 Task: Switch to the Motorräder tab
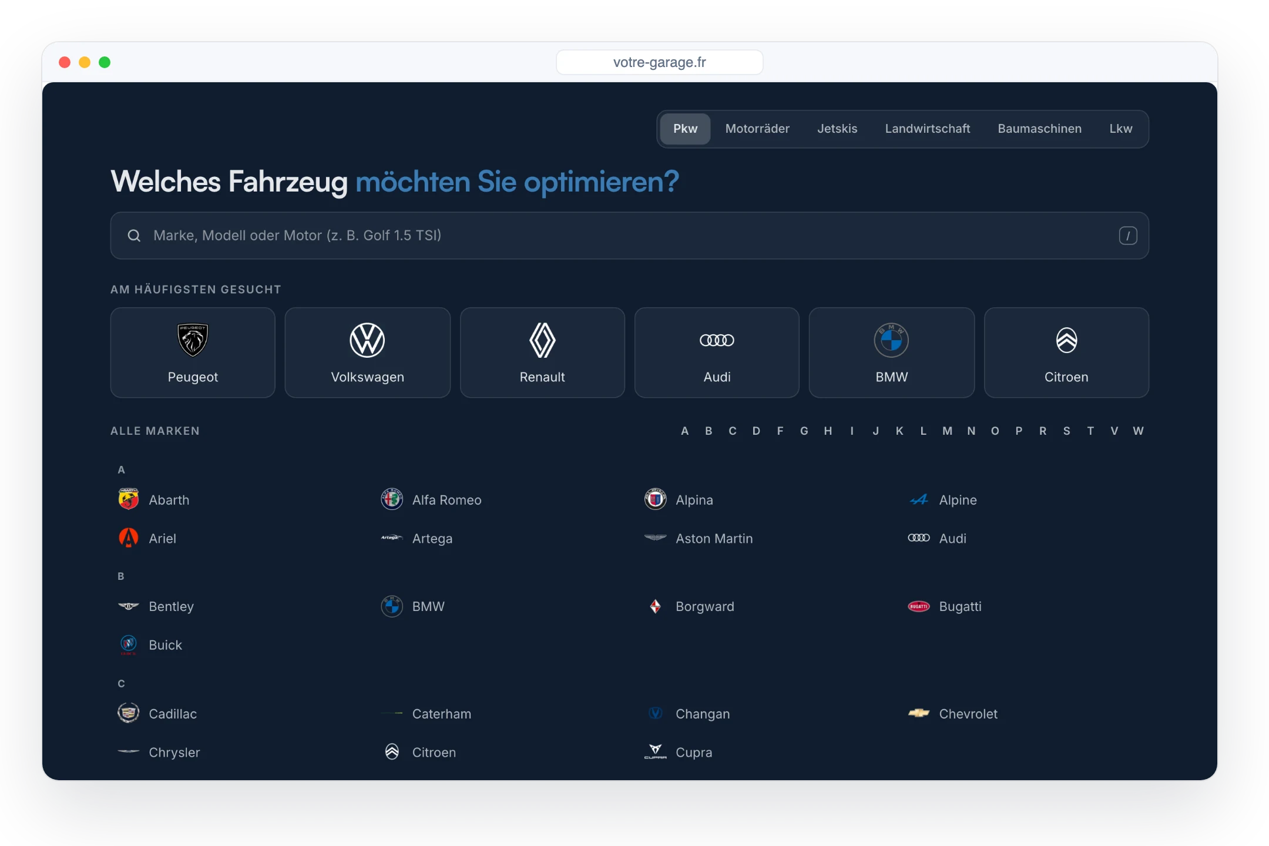757,129
